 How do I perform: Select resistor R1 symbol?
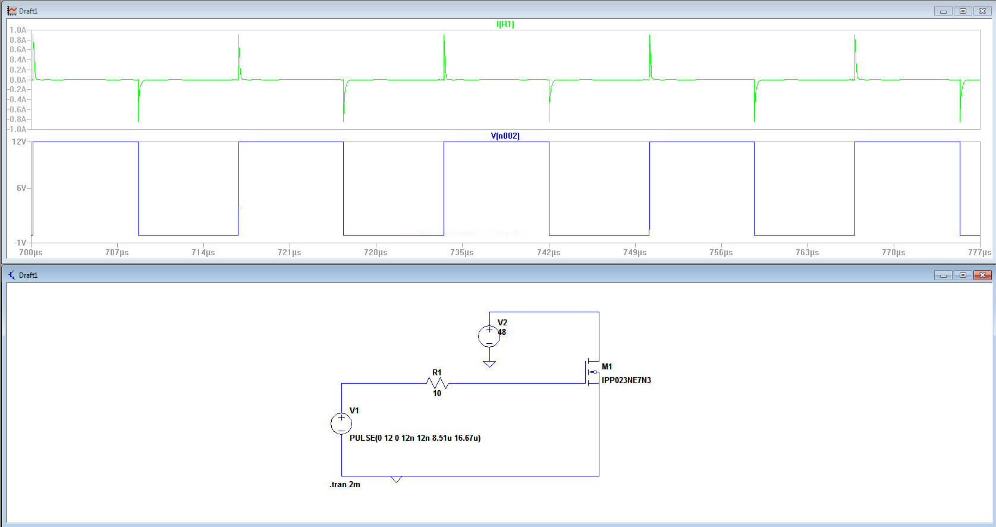pos(438,383)
